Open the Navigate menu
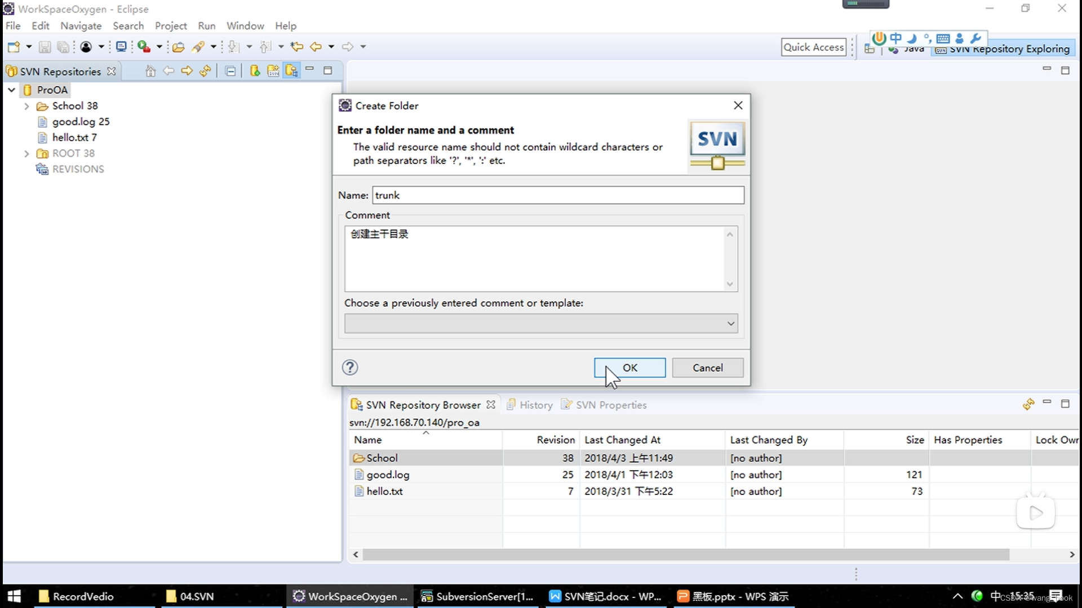Image resolution: width=1082 pixels, height=608 pixels. (81, 26)
